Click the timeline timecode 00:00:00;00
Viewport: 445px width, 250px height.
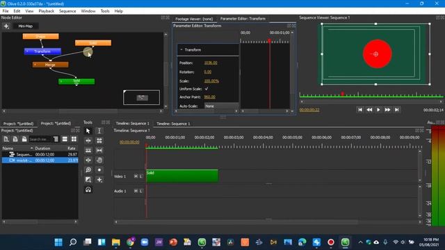click(x=129, y=142)
